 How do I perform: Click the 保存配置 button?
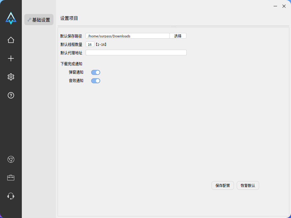[x=222, y=185]
